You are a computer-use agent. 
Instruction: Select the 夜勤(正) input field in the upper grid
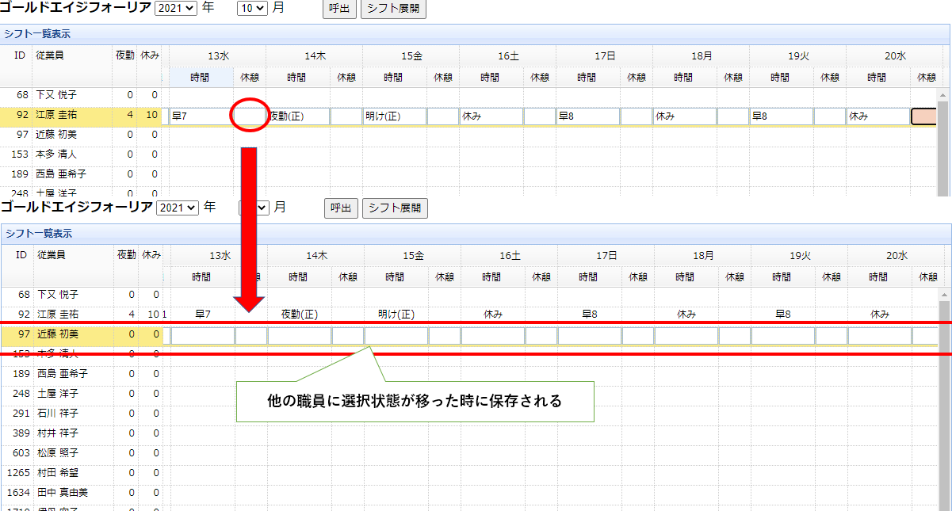[298, 116]
